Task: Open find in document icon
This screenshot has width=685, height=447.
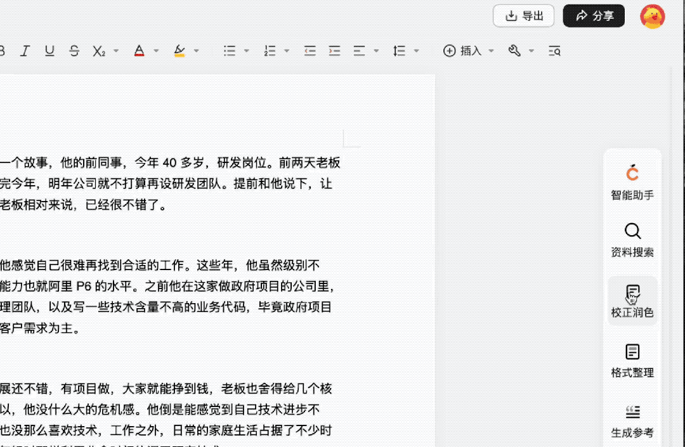Action: tap(554, 51)
